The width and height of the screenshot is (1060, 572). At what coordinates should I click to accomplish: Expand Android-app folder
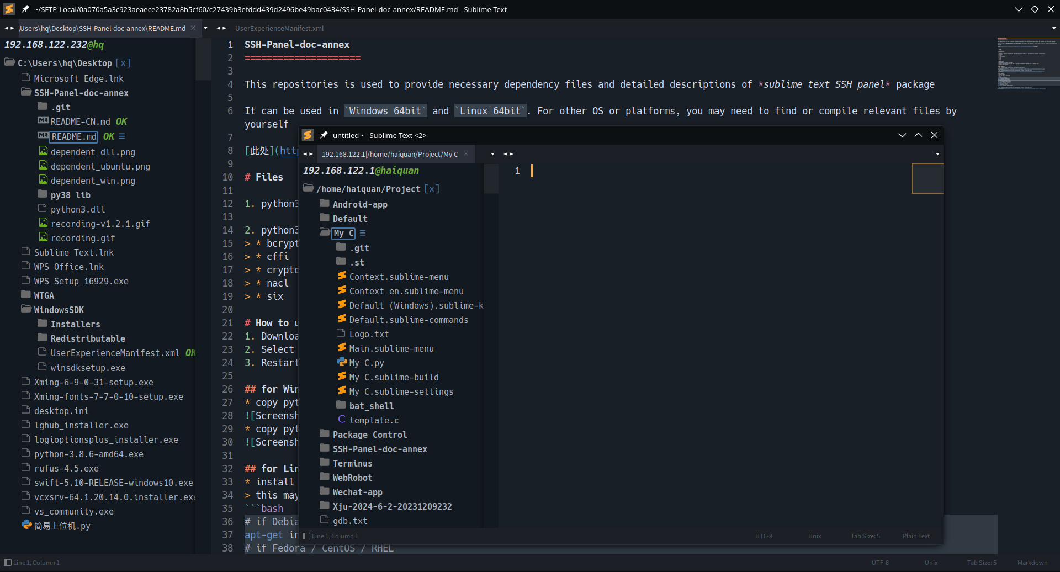coord(325,203)
